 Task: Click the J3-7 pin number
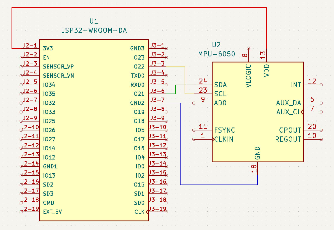157,100
